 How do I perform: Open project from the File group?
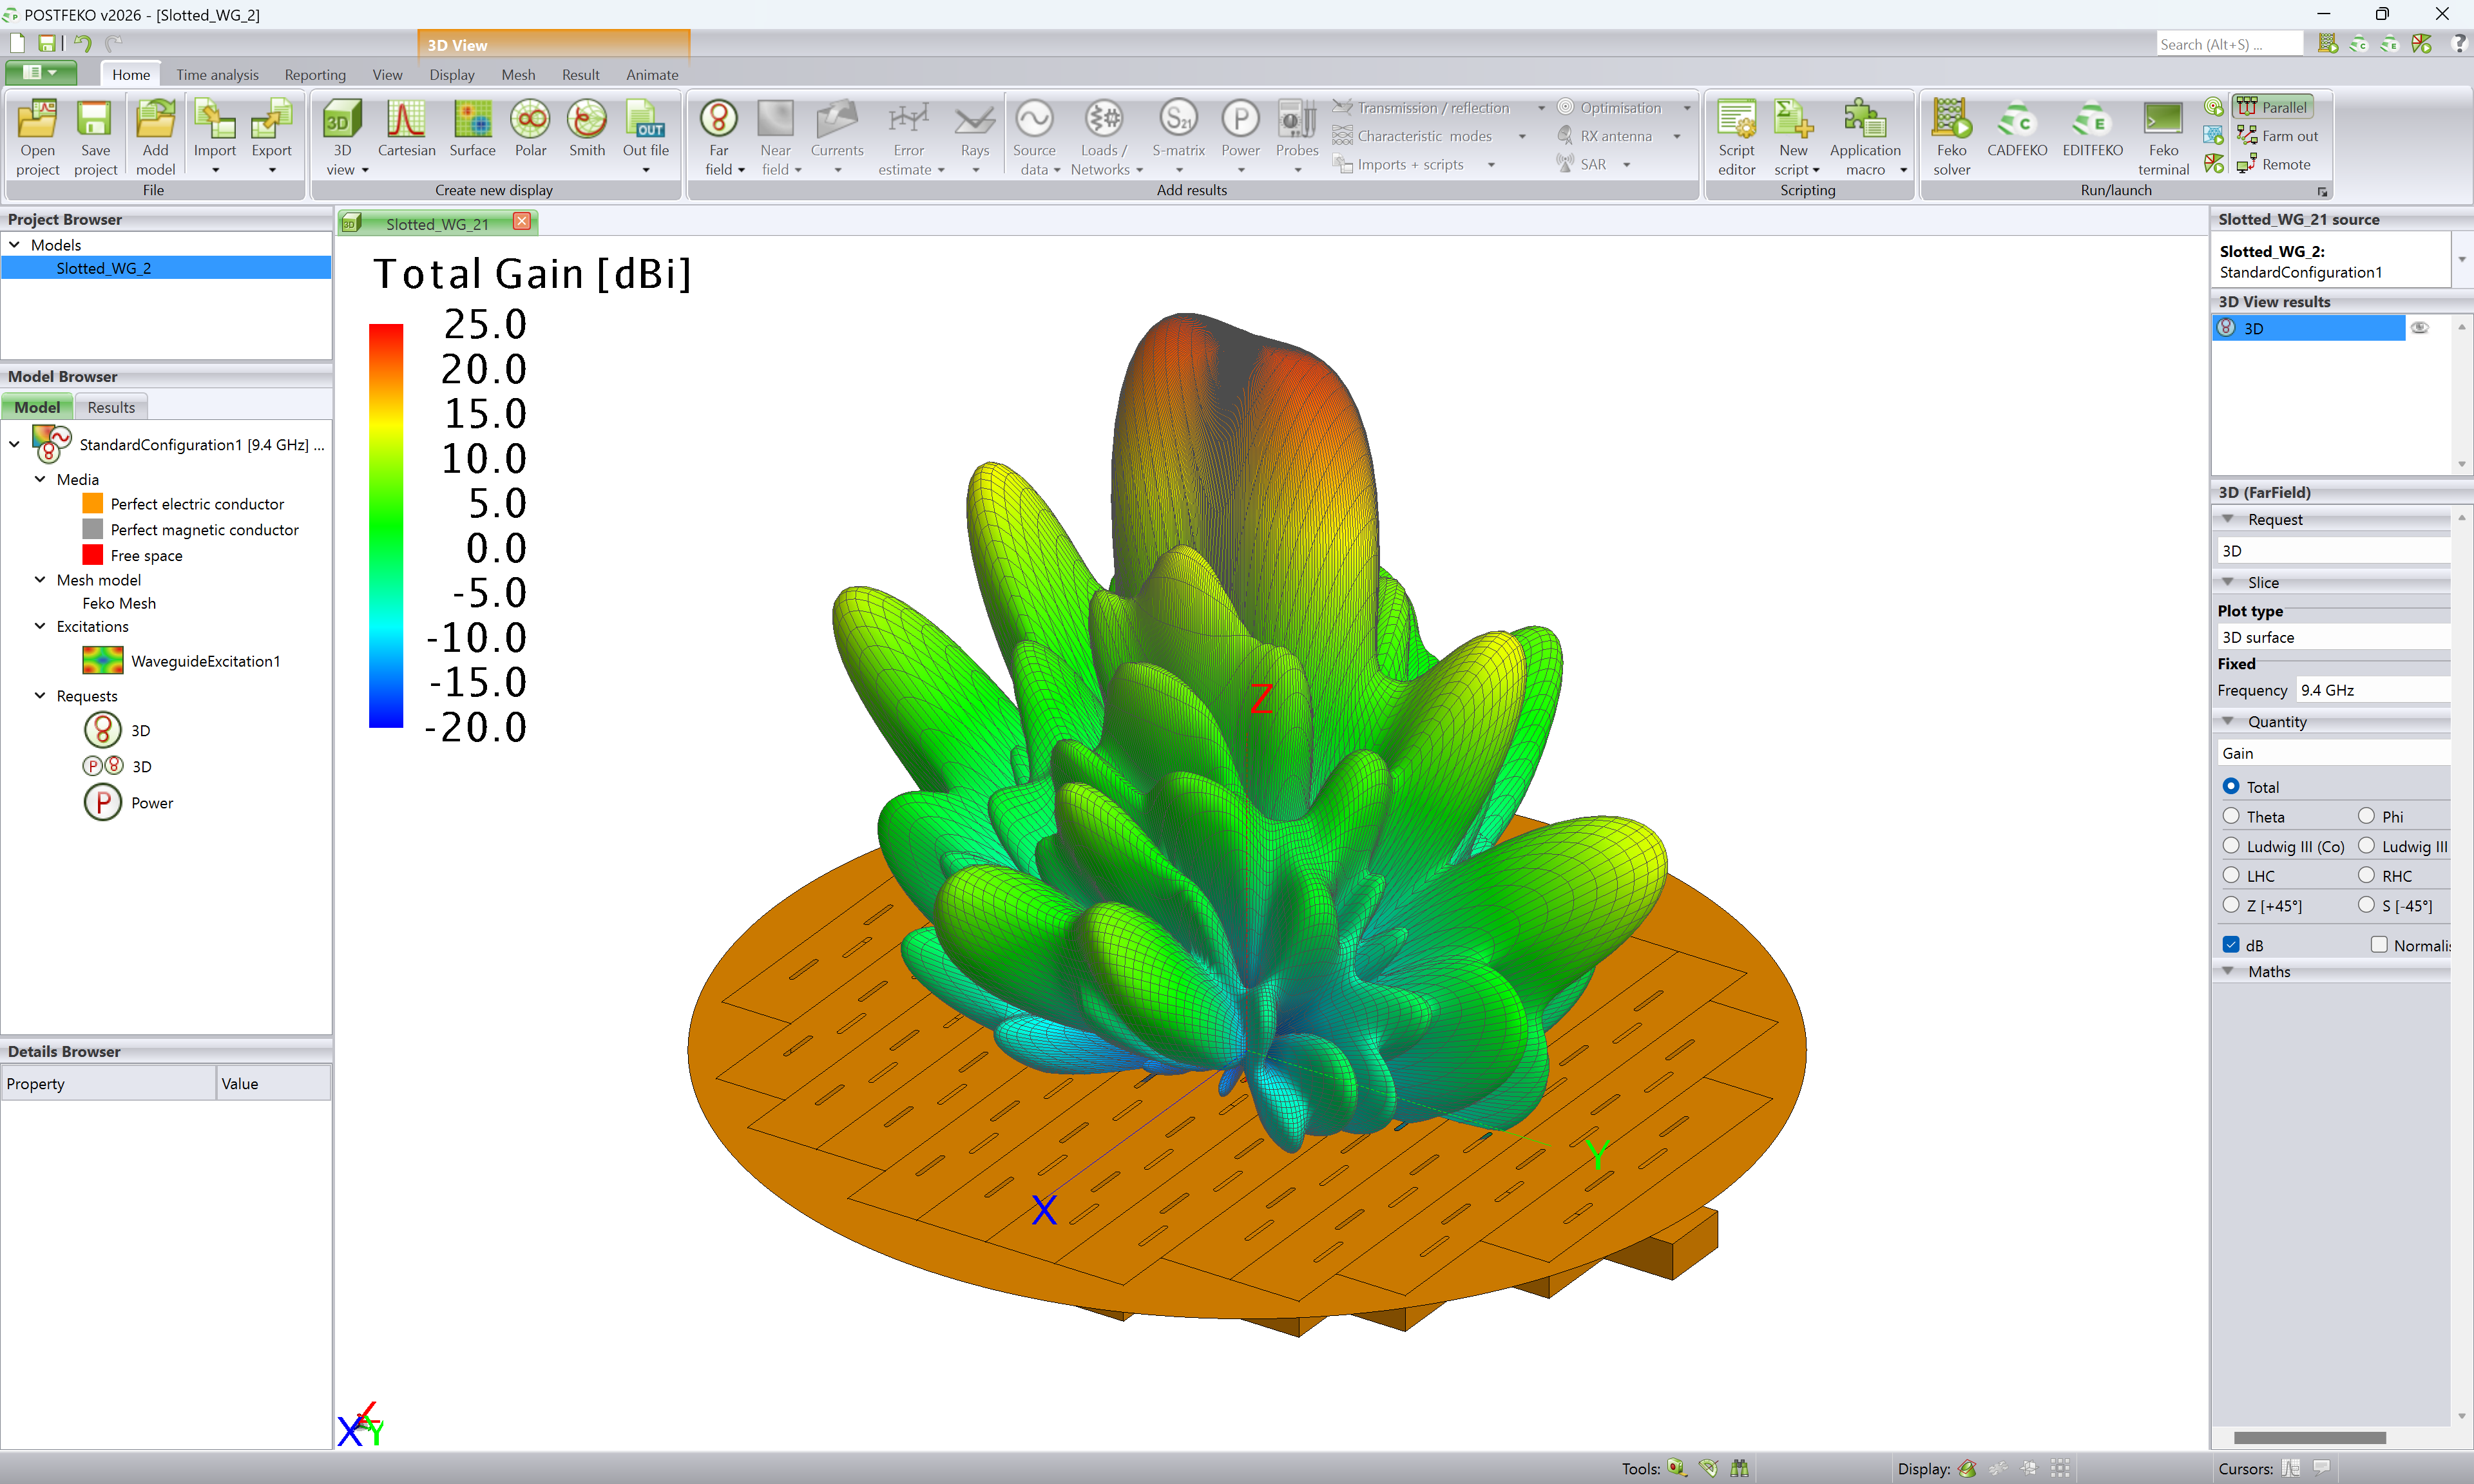point(37,138)
